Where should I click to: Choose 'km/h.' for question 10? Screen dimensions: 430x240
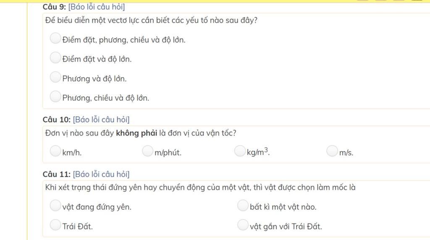point(55,151)
